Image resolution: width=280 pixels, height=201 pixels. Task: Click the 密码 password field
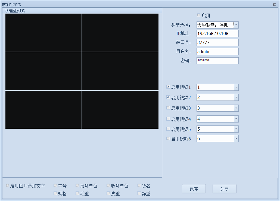[x=217, y=61]
